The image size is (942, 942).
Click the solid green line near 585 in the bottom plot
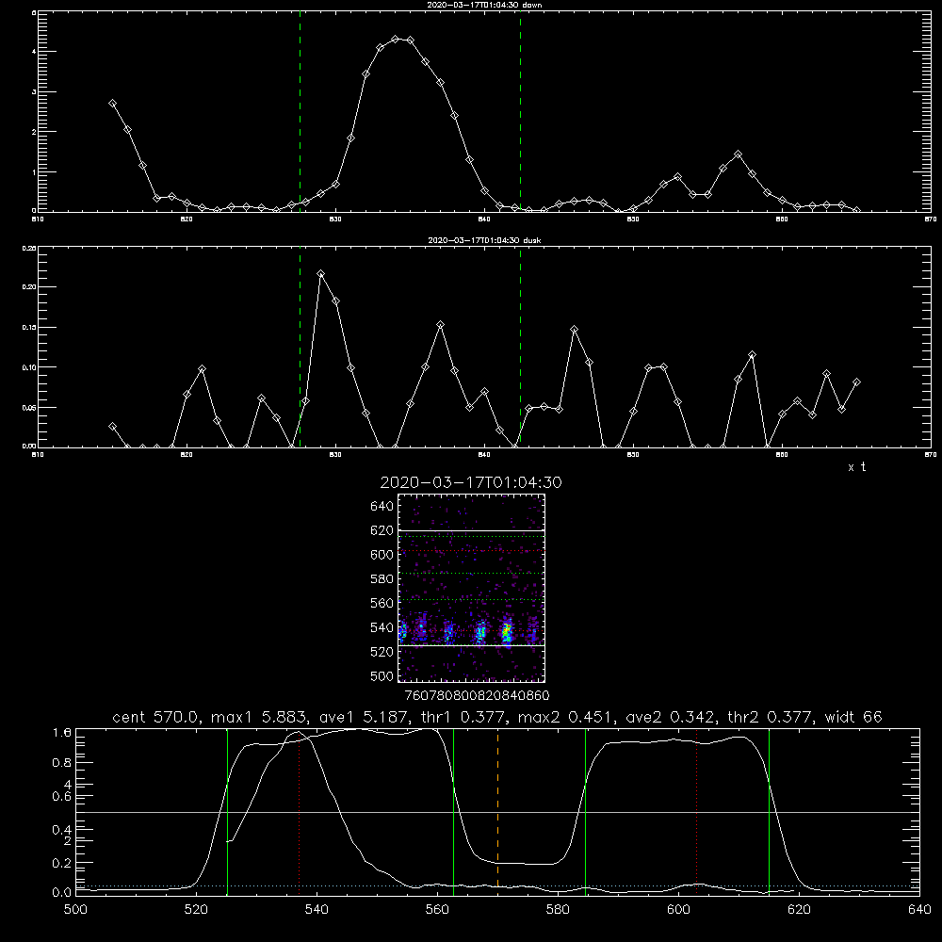tap(585, 811)
